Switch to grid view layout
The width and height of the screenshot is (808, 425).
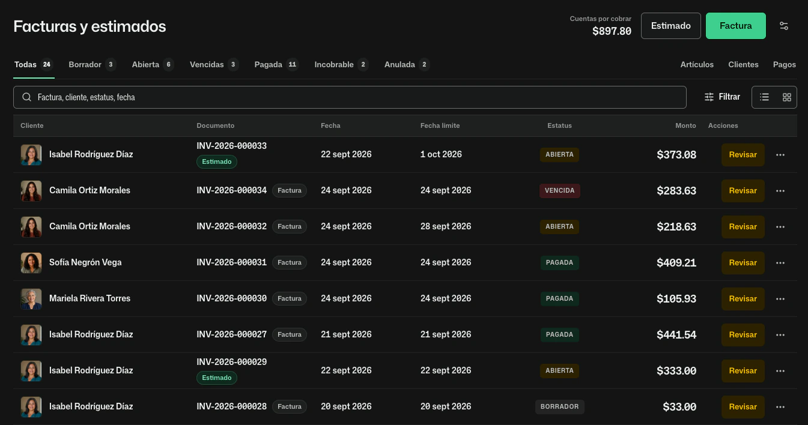786,97
